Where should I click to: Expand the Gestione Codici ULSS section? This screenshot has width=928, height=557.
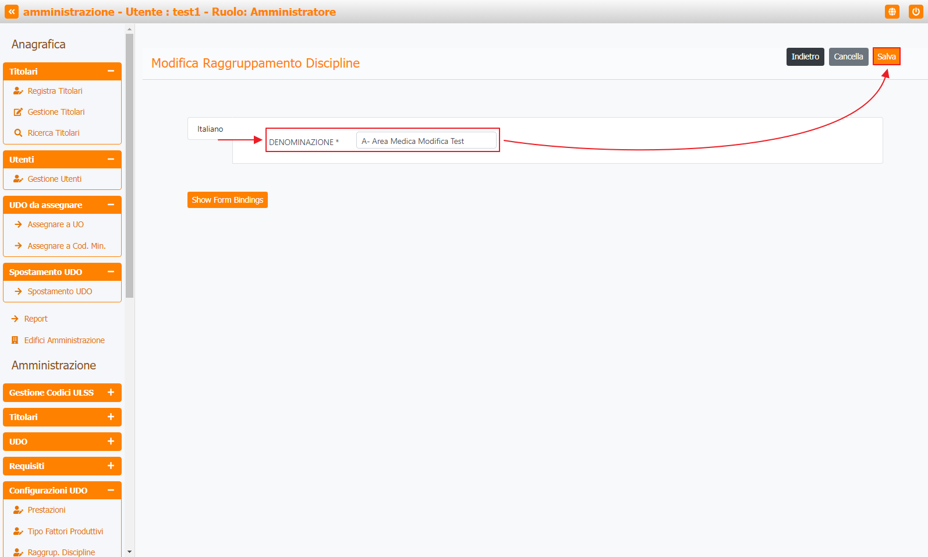tap(111, 393)
